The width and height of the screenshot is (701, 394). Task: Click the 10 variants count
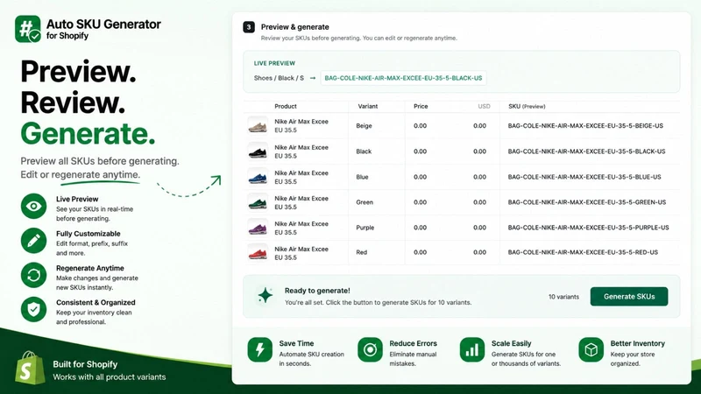click(x=563, y=297)
